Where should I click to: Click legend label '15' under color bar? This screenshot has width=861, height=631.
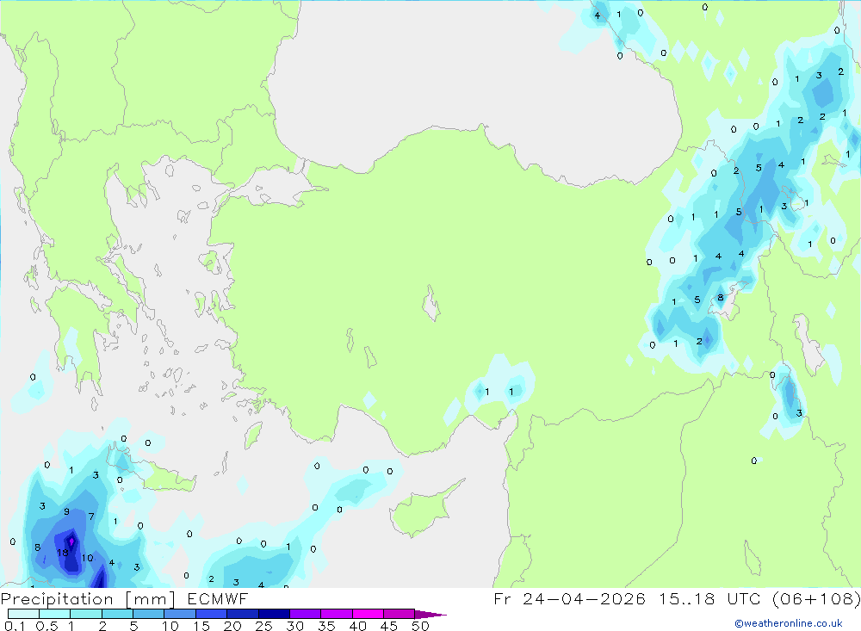pyautogui.click(x=201, y=626)
